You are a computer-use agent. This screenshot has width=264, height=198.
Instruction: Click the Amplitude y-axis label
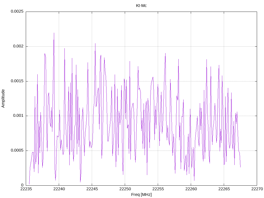pos(3,98)
